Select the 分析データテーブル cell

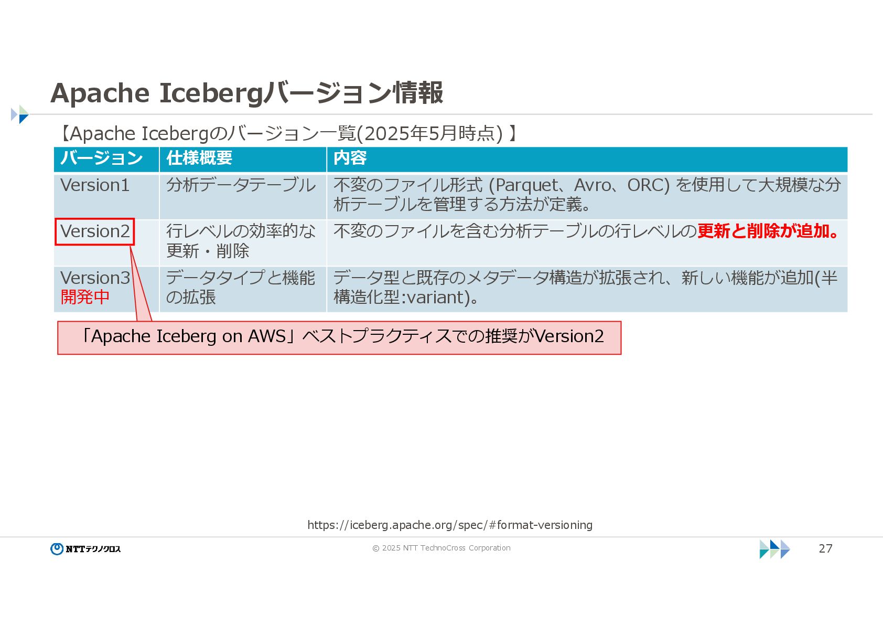click(243, 196)
